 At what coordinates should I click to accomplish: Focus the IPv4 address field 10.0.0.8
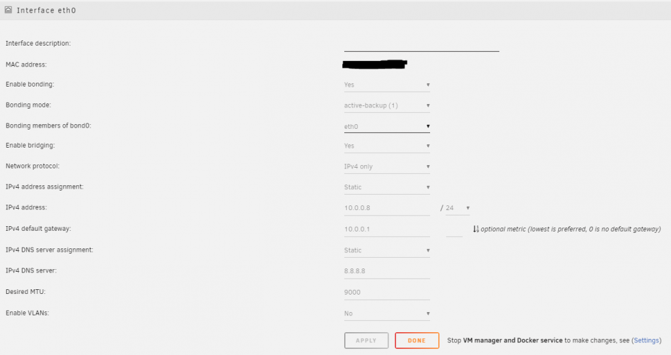point(387,207)
